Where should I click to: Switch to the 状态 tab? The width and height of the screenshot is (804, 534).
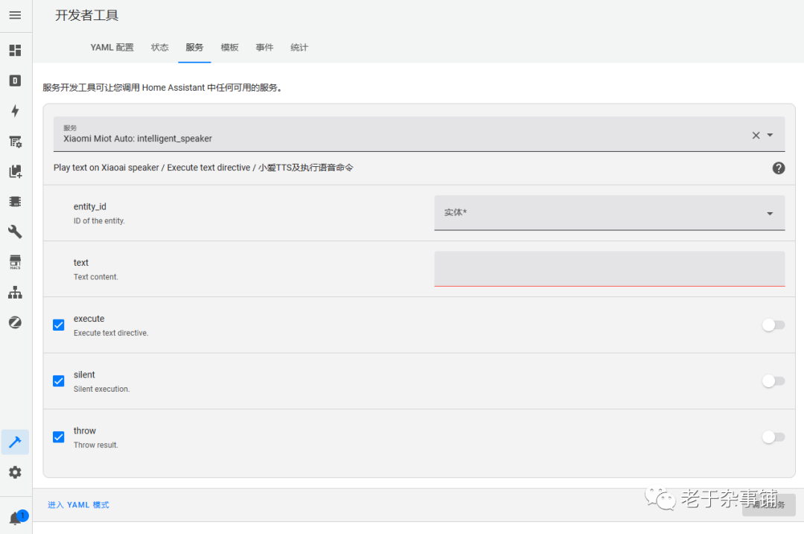pos(159,48)
